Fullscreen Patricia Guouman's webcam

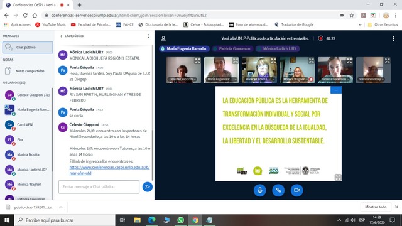(x=349, y=61)
